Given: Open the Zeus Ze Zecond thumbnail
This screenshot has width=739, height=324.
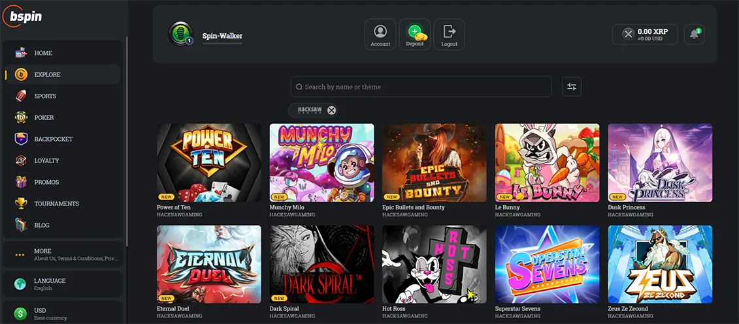Looking at the screenshot, I should pyautogui.click(x=661, y=264).
